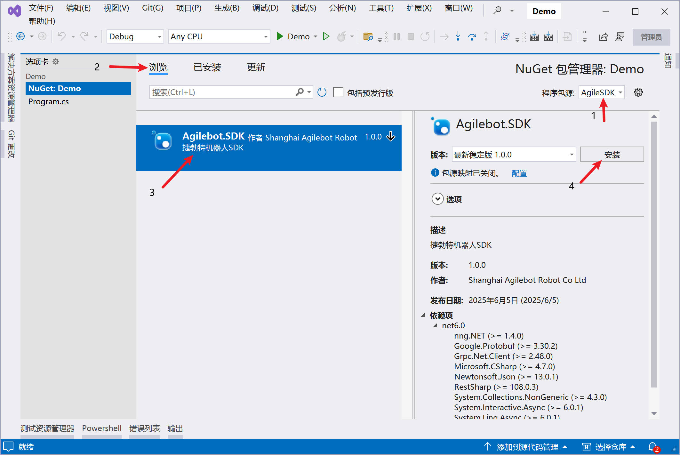
Task: Select the Agilebot.SDK package row
Action: 269,148
